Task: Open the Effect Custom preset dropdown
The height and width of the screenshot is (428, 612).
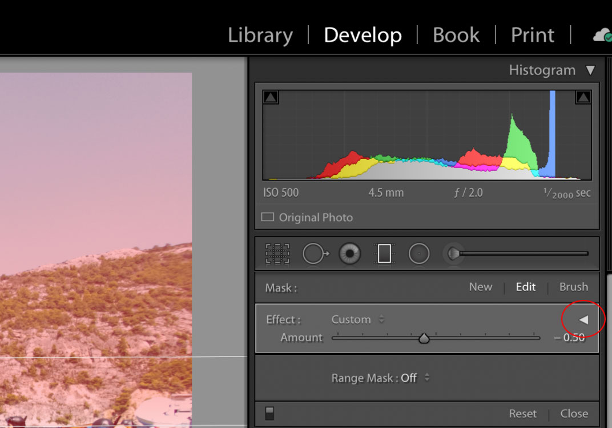Action: tap(358, 319)
